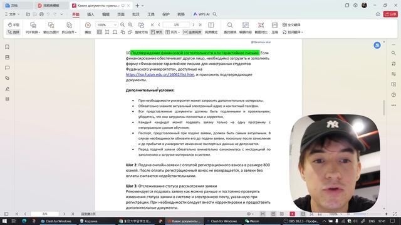
Task: Toggle Single Page (单页) view
Action: [157, 32]
